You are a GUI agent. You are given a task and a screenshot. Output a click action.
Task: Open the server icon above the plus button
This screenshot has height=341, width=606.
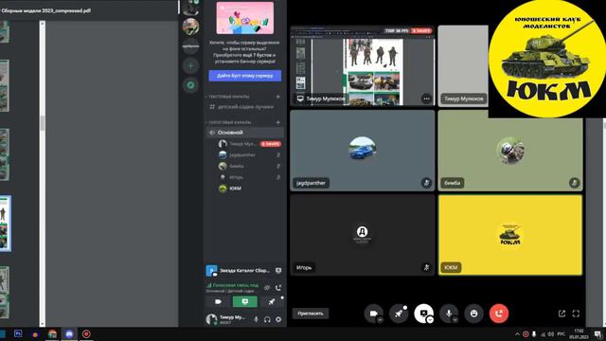(190, 46)
